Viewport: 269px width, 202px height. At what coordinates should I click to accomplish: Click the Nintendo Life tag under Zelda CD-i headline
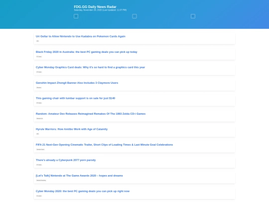[39, 118]
